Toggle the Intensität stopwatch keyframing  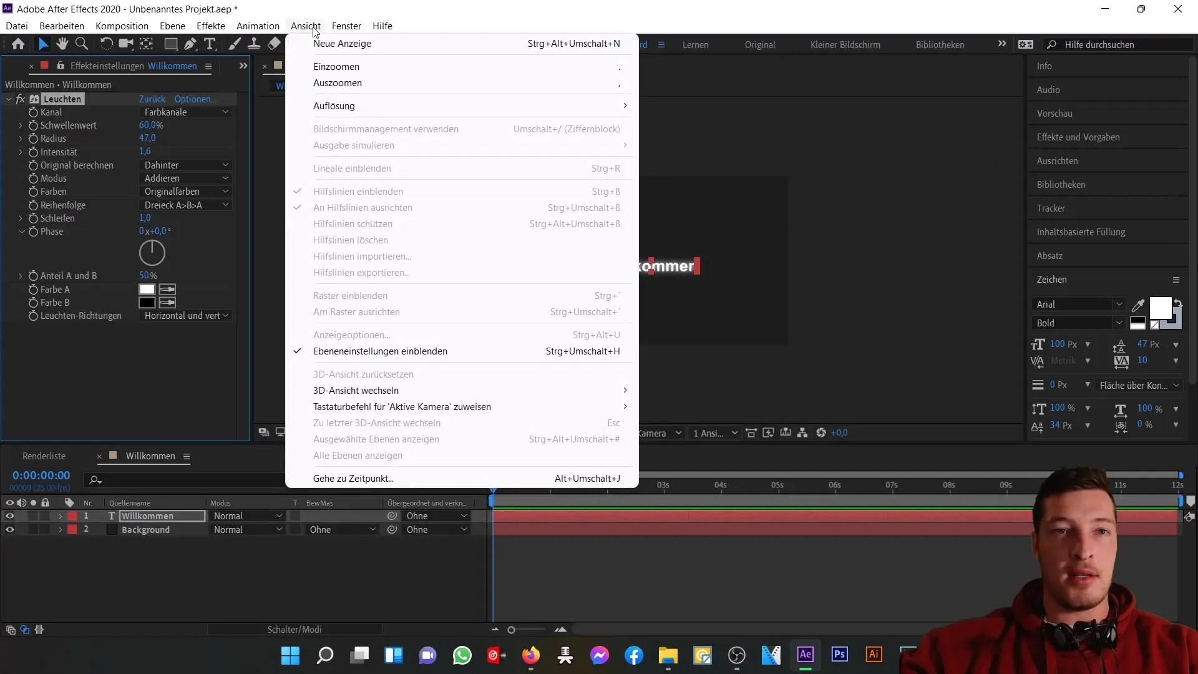click(33, 152)
